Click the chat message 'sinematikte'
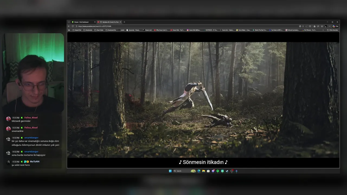 [18, 131]
